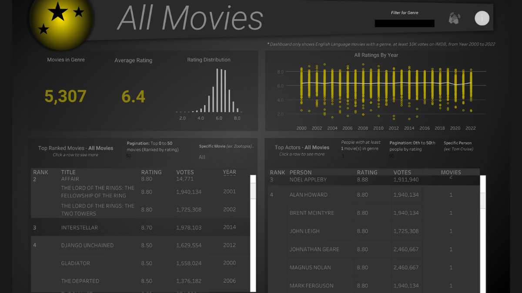Click the RANK header in Top Actors table

[x=277, y=172]
